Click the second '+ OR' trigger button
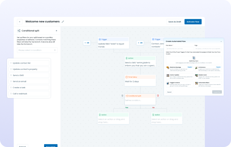 (140, 43)
